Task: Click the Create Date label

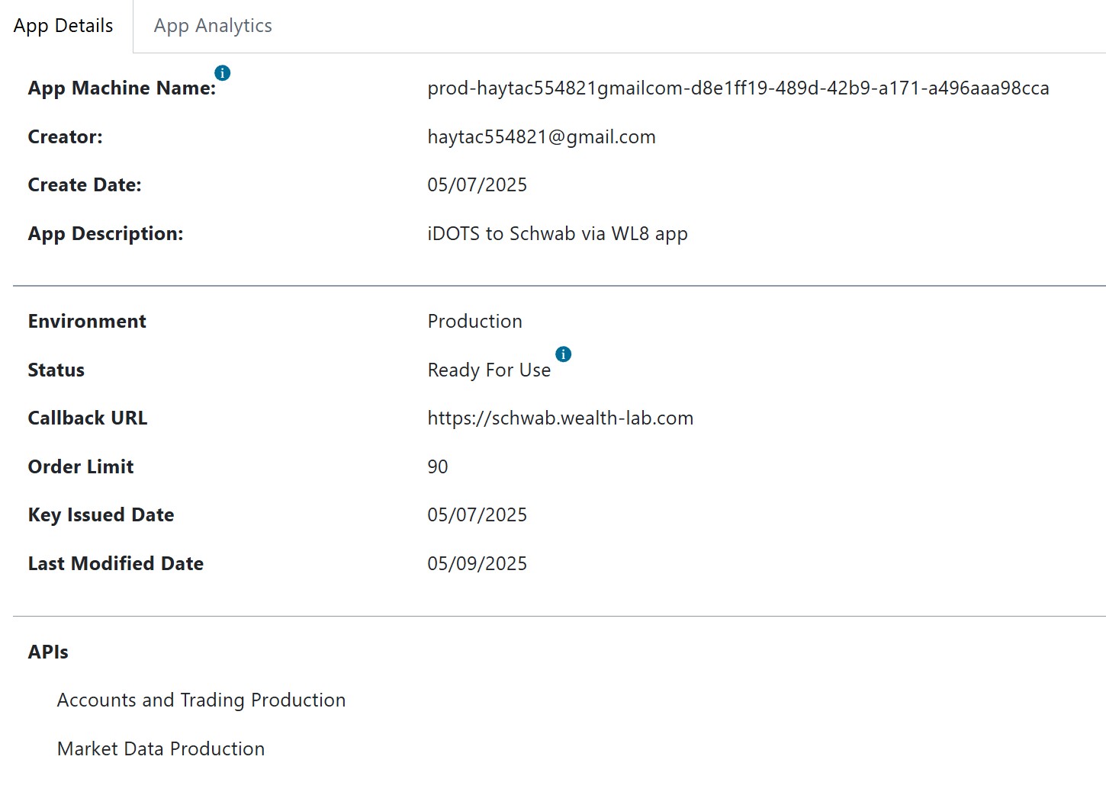Action: (85, 185)
